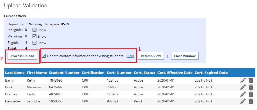Click the Close Window button
This screenshot has width=257, height=110.
click(185, 56)
